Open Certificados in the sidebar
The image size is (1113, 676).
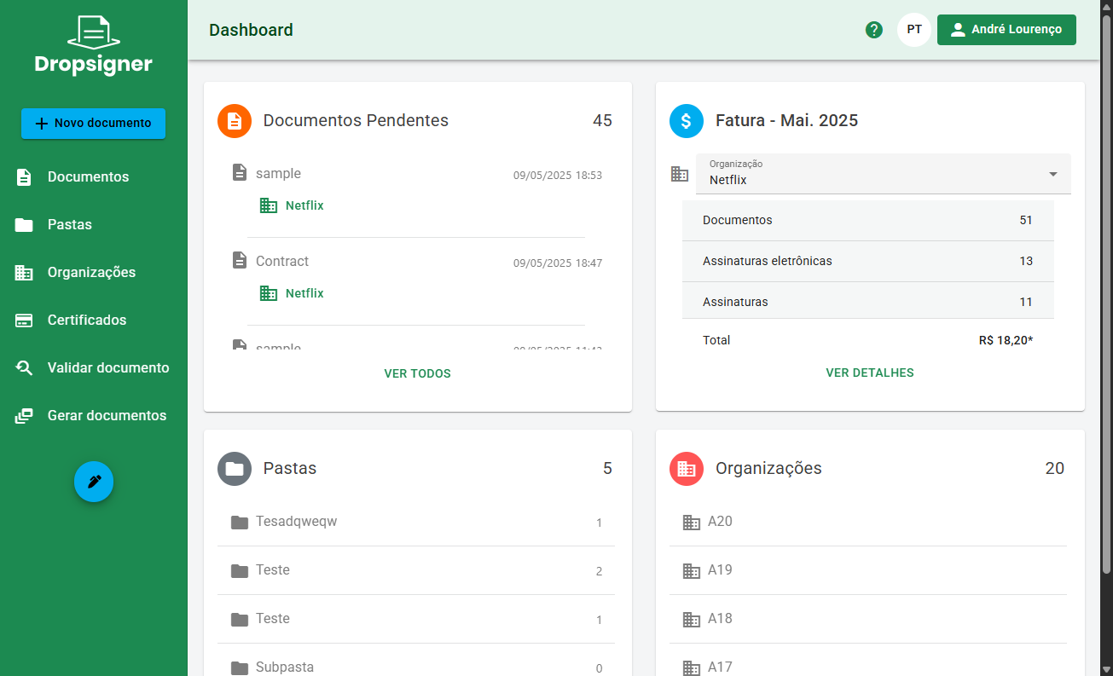pyautogui.click(x=94, y=321)
